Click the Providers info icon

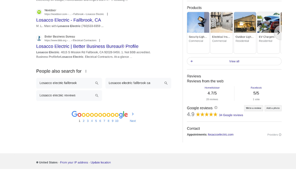(x=280, y=135)
